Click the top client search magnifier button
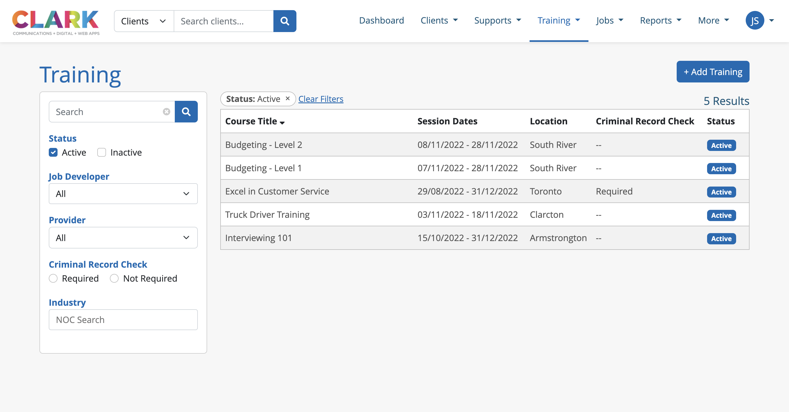The width and height of the screenshot is (789, 412). pyautogui.click(x=285, y=21)
